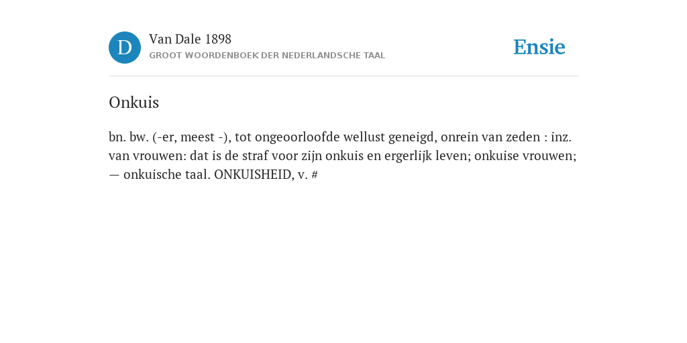Open the Ensie logo link
687x343 pixels.
point(539,48)
